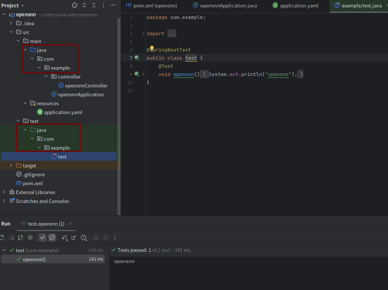Click the External Libraries icon
388x290 pixels.
point(12,192)
